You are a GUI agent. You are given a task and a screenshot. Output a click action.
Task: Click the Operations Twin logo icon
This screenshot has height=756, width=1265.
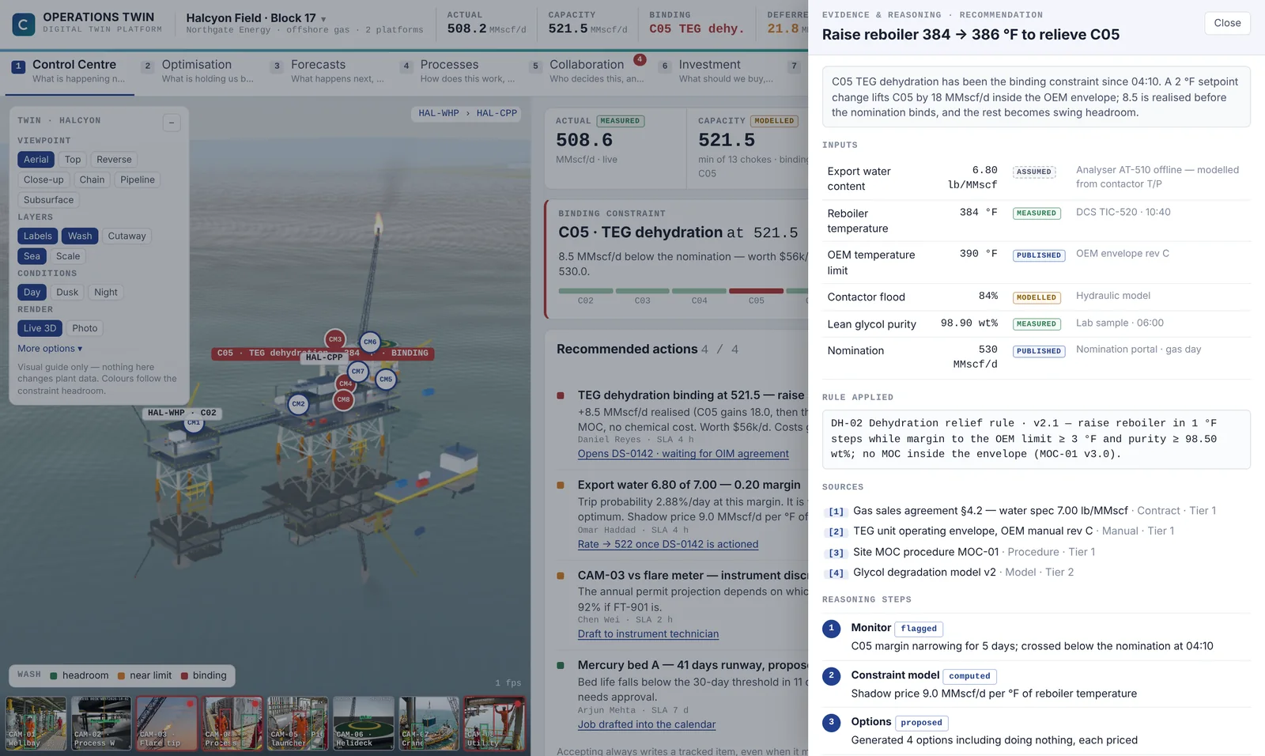(x=24, y=25)
